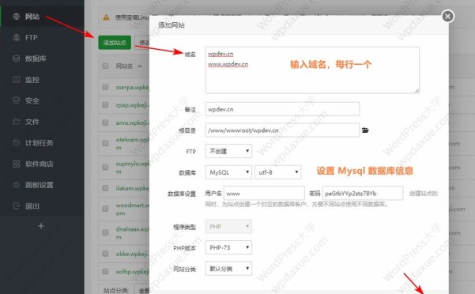Open the utf-8 encoding dropdown
475x294 pixels.
[277, 172]
